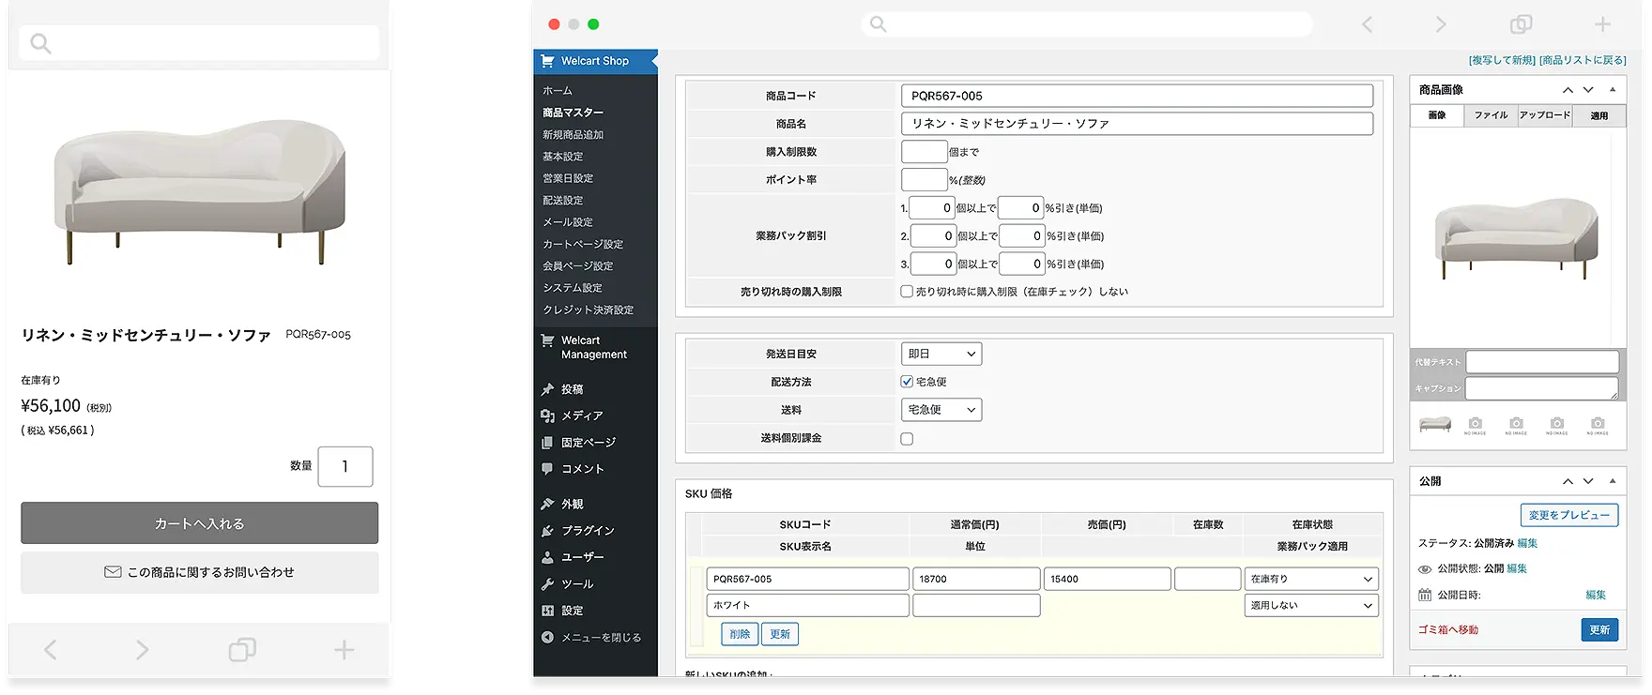Click the 設定 settings icon in sidebar
Screen dimensions: 1652x695
point(547,611)
